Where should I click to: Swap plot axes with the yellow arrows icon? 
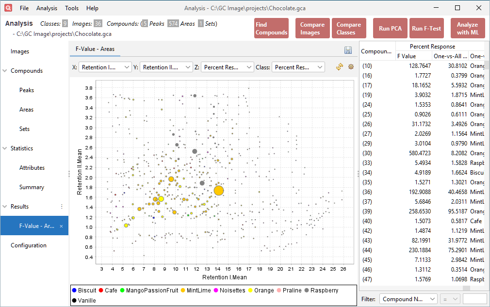[339, 67]
